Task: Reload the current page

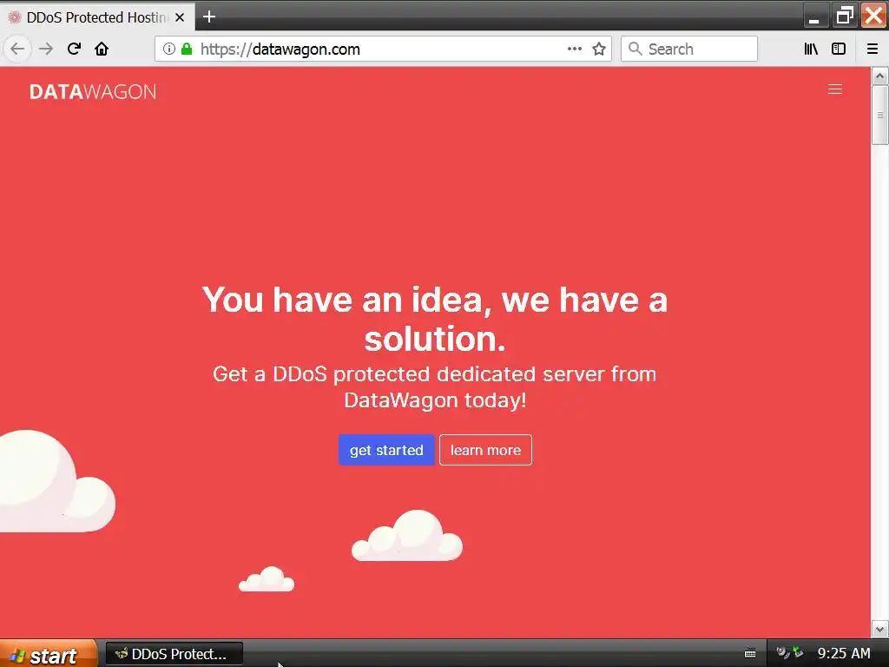Action: tap(74, 49)
